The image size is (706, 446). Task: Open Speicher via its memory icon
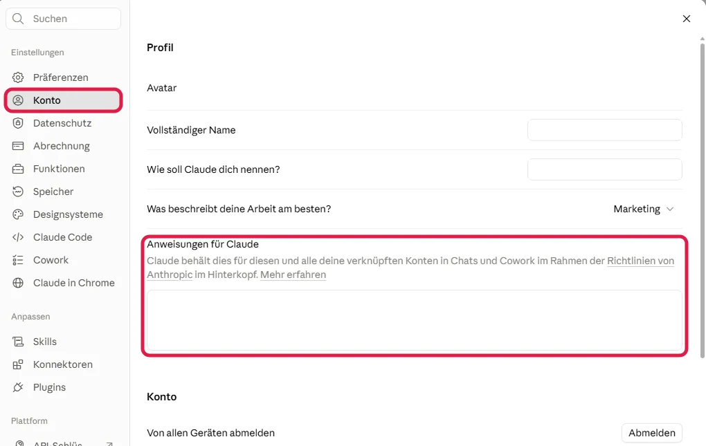point(18,192)
